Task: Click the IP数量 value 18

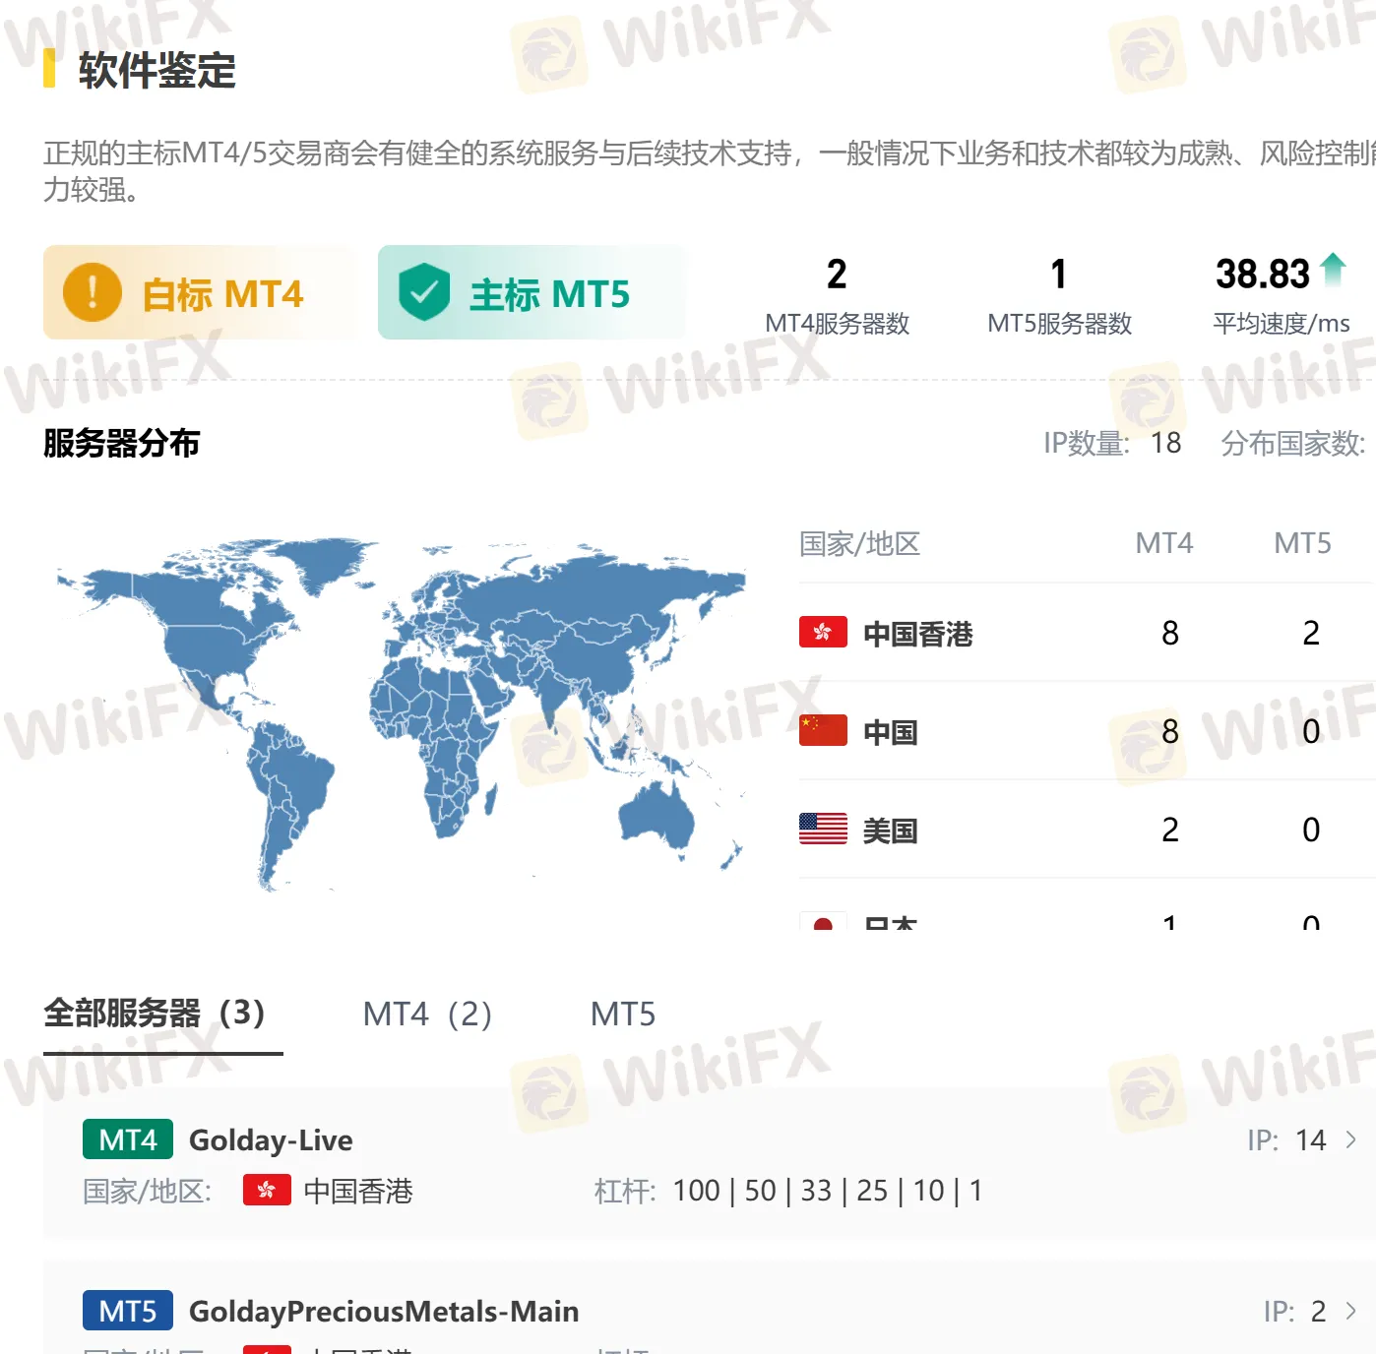Action: (x=1166, y=443)
